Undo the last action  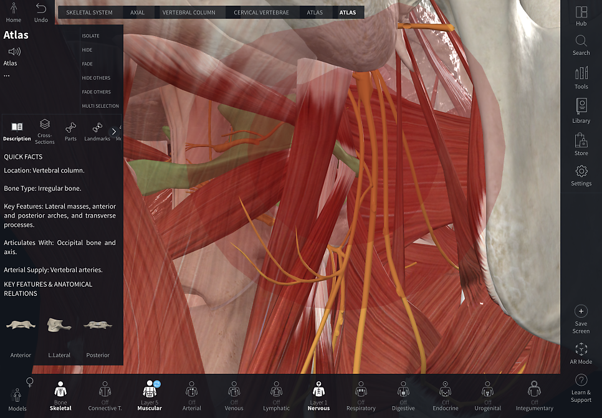(41, 12)
